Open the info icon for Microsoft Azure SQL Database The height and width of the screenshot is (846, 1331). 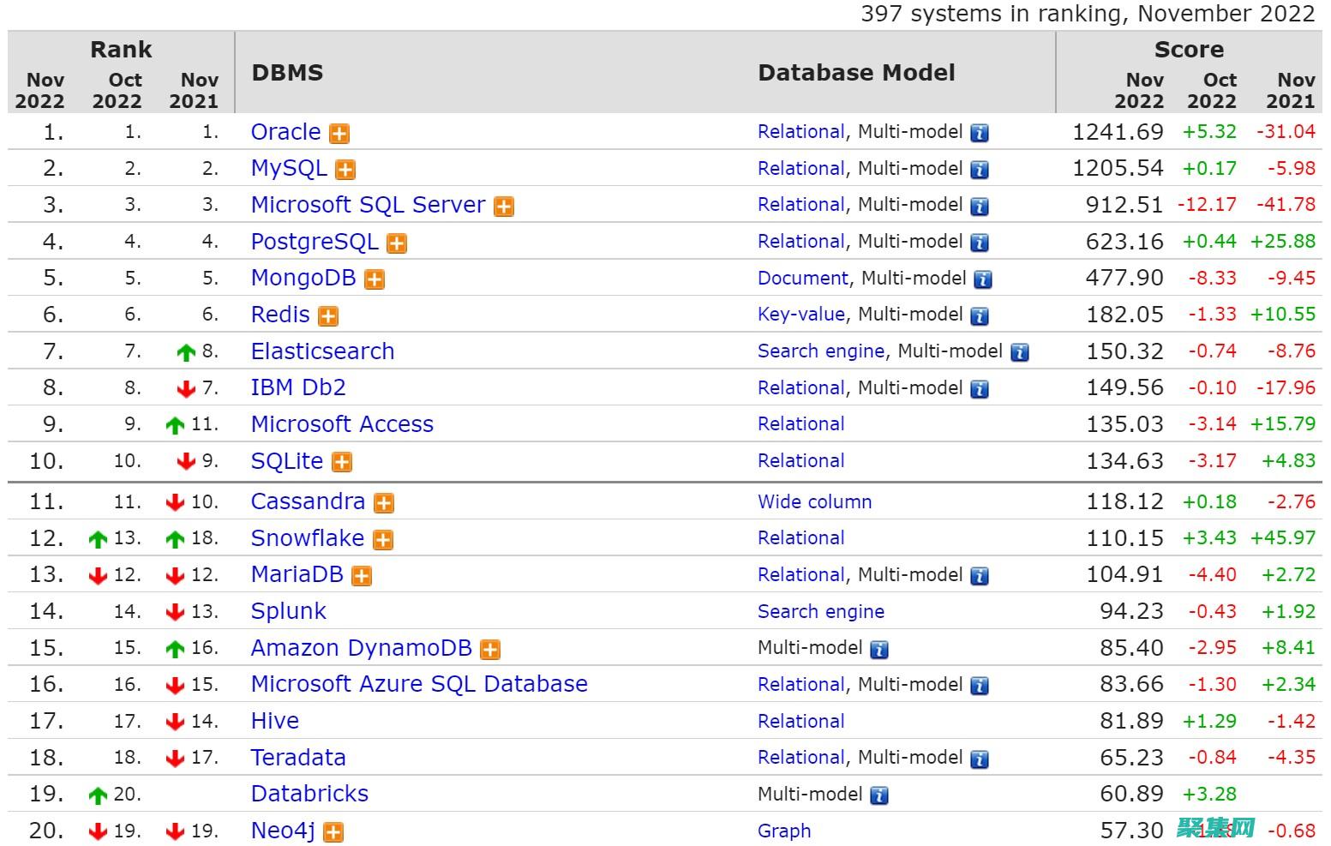coord(978,685)
